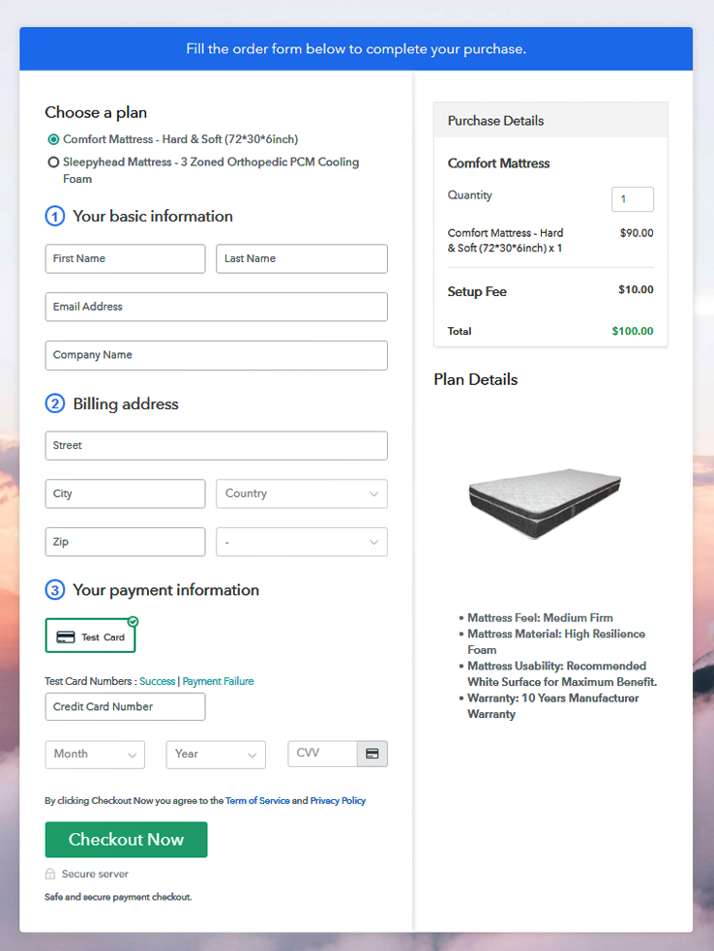Viewport: 714px width, 951px height.
Task: Click the City field
Action: pyautogui.click(x=125, y=493)
